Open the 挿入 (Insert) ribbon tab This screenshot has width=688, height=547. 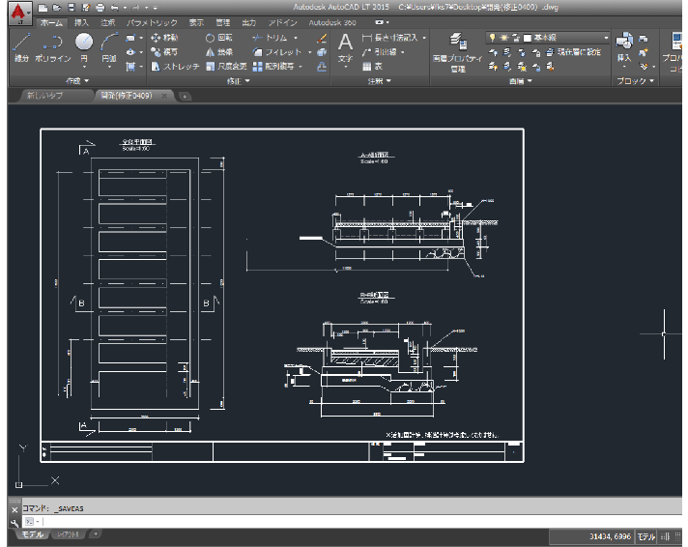pyautogui.click(x=81, y=22)
